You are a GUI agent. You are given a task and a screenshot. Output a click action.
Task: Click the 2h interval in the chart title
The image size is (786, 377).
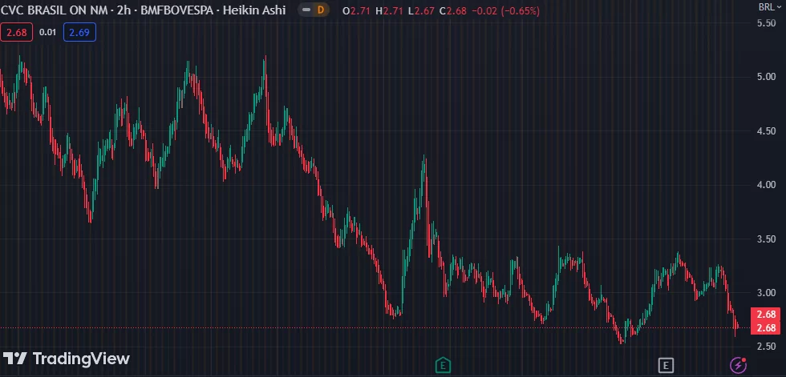(x=124, y=10)
